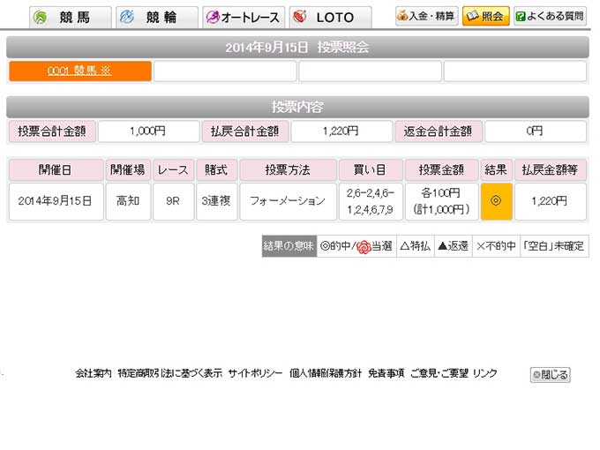The image size is (600, 450).
Task: Click the 高知 venue cell
Action: click(128, 201)
